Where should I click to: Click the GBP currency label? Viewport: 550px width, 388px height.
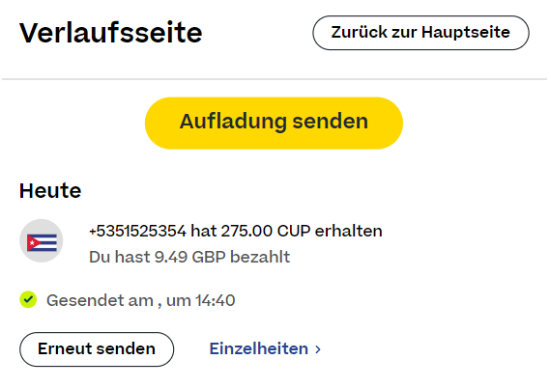point(209,257)
